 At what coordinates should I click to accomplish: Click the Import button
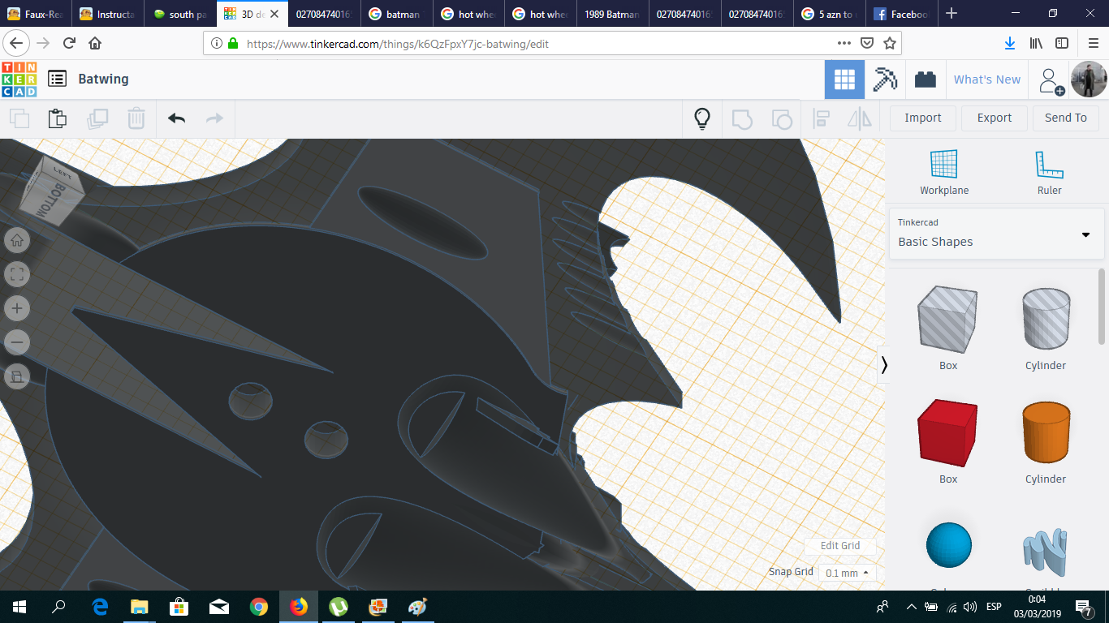tap(923, 118)
